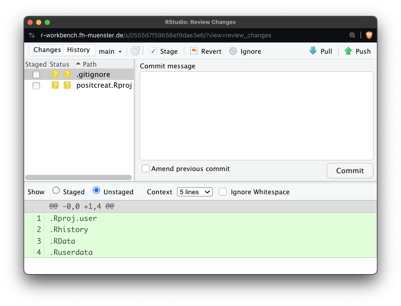This screenshot has height=306, width=401.
Task: Sort the file list by Path header
Action: tap(89, 64)
